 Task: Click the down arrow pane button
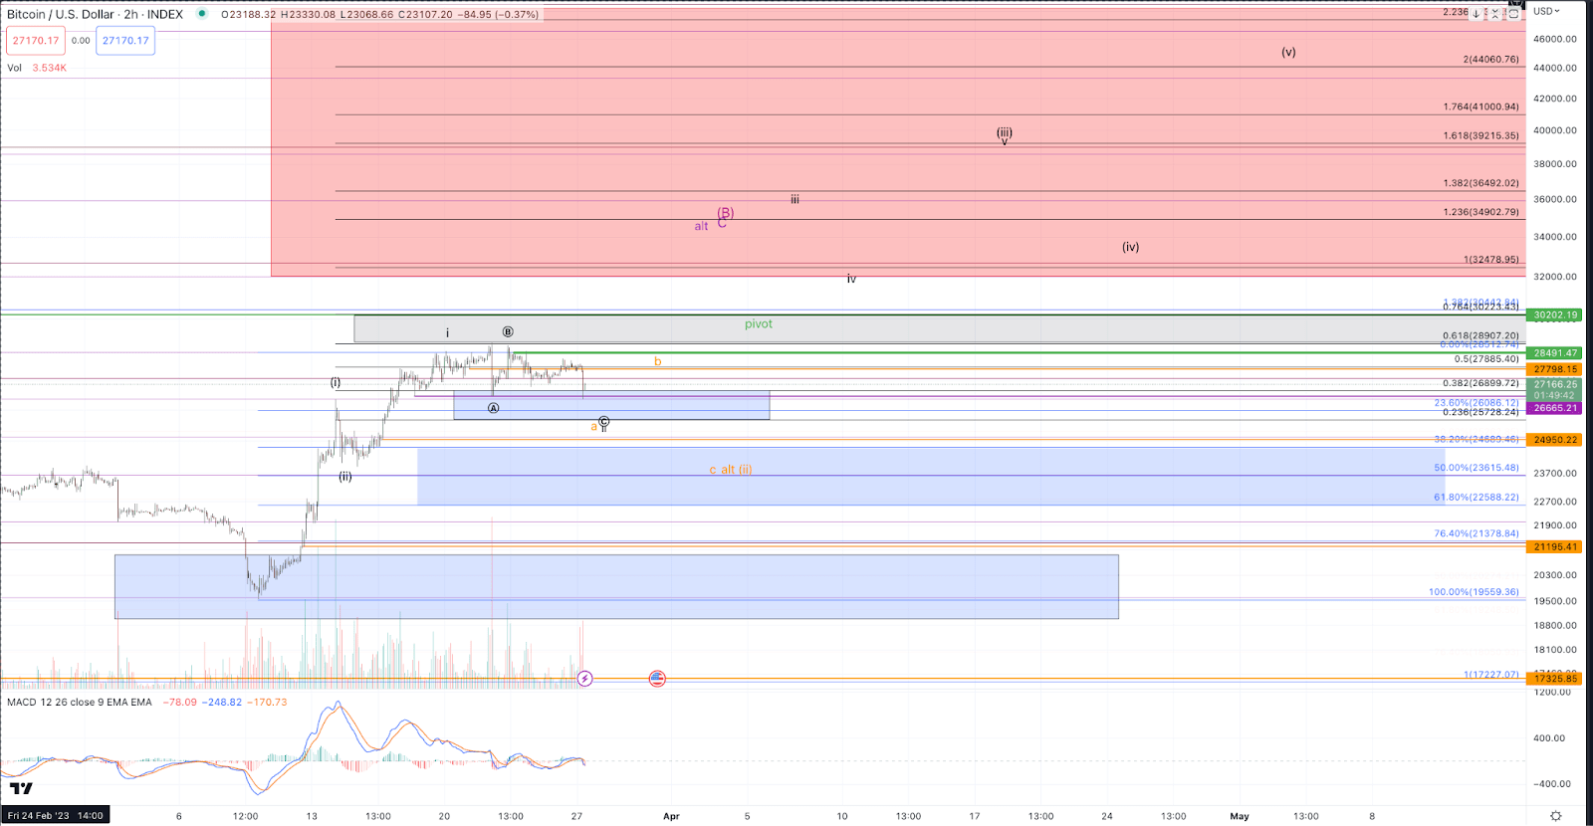click(x=1476, y=14)
